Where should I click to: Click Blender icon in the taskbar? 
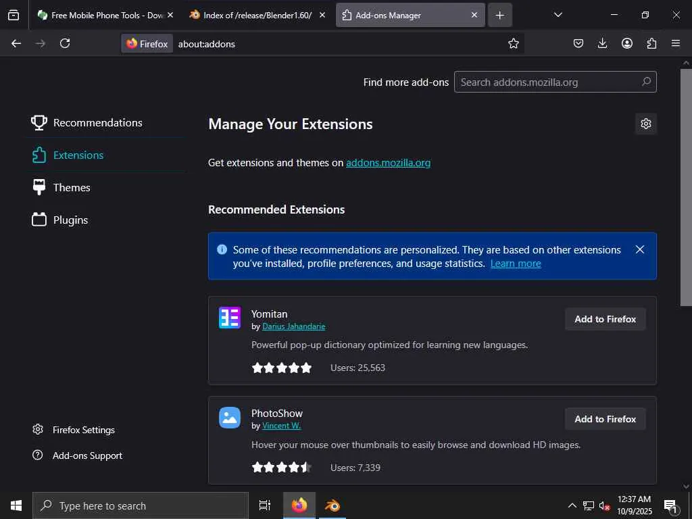click(x=332, y=505)
